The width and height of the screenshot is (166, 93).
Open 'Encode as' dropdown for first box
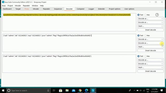pos(150,22)
